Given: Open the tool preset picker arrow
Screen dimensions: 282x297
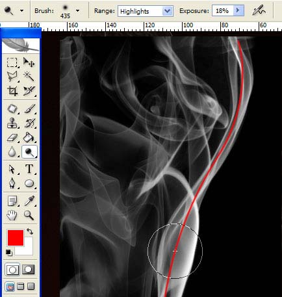Looking at the screenshot, I should point(21,10).
